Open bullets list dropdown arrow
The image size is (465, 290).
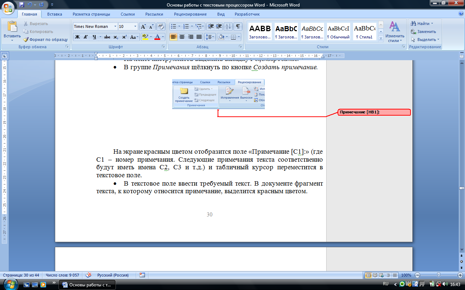tap(179, 26)
